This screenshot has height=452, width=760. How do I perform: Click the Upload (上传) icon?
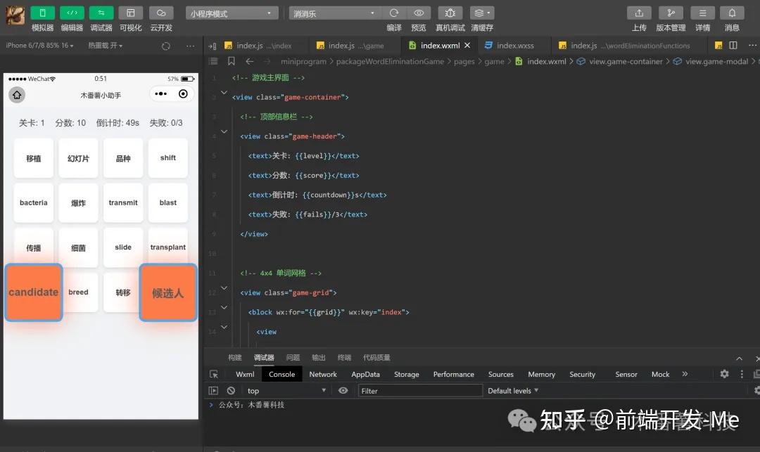pyautogui.click(x=639, y=13)
